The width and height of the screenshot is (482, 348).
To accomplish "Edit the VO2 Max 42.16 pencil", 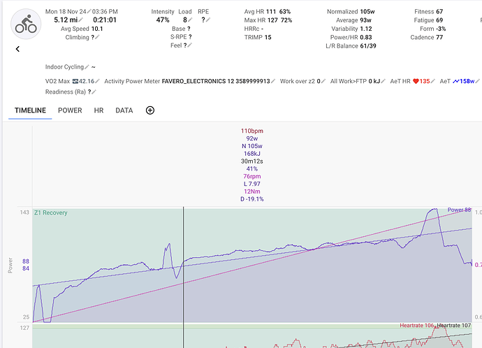I will click(x=97, y=81).
